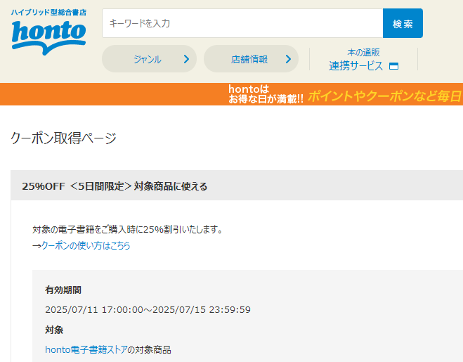Select ハイブリッド型総合書店 tagline text
The height and width of the screenshot is (362, 463).
click(48, 13)
